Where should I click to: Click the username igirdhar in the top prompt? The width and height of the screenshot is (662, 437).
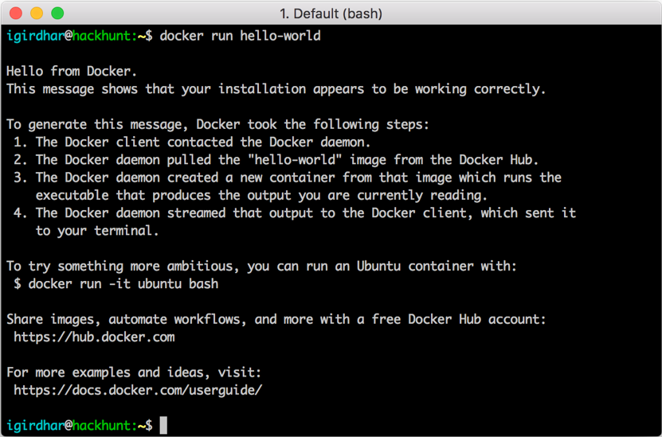point(36,37)
